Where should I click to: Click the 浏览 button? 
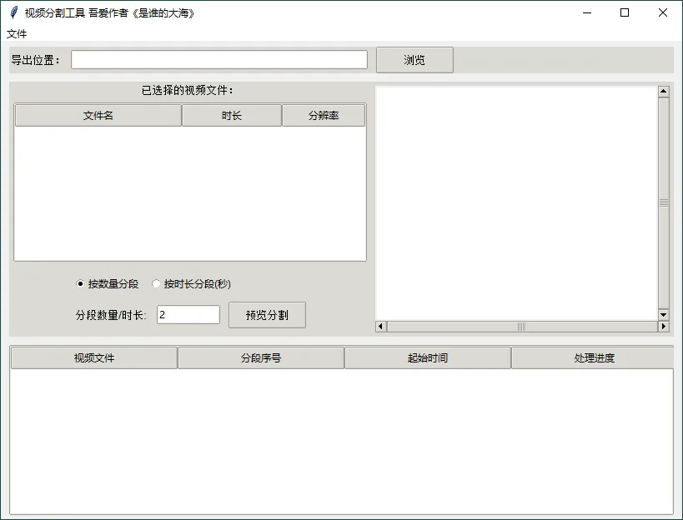pos(414,59)
